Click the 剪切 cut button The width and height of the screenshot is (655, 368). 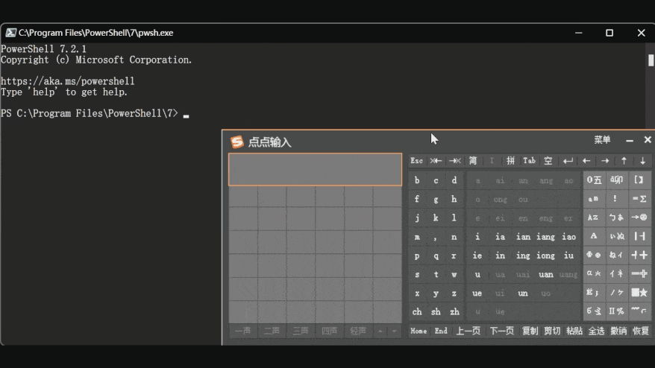click(552, 331)
